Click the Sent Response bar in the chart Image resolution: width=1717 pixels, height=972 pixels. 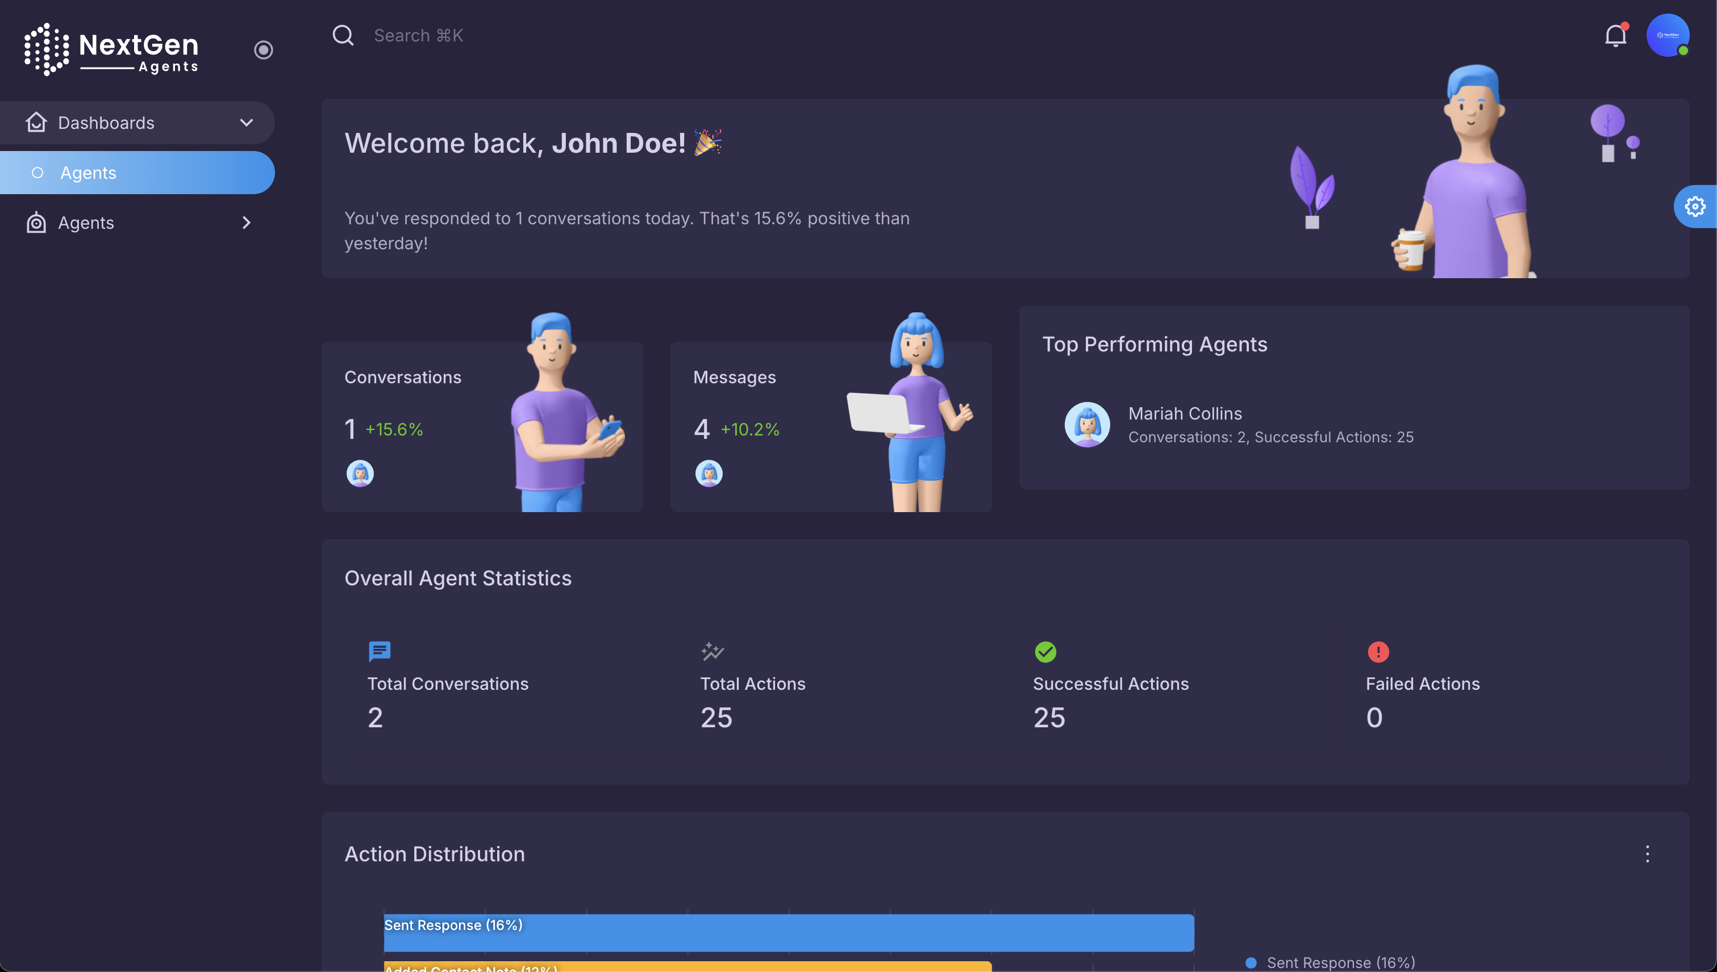click(x=789, y=932)
